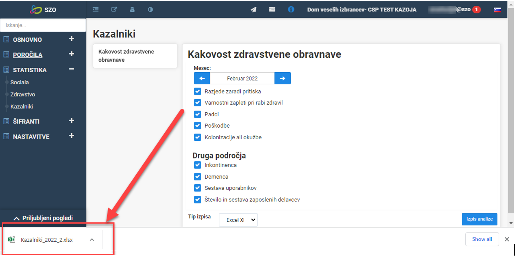Viewport: 515px width, 257px height.
Task: Close the downloads bar with the X
Action: tap(507, 239)
